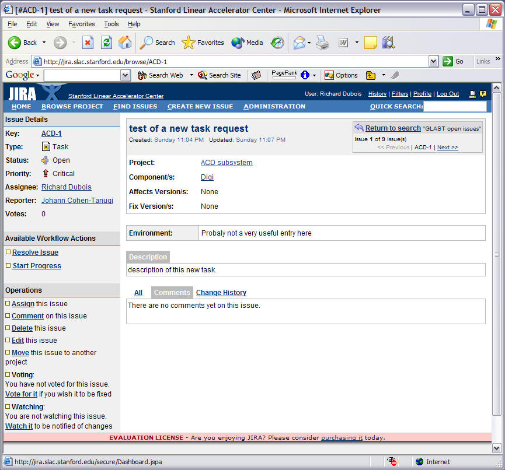Viewport: 505px width, 470px height.
Task: Click the Return to search arrow icon
Action: 359,127
